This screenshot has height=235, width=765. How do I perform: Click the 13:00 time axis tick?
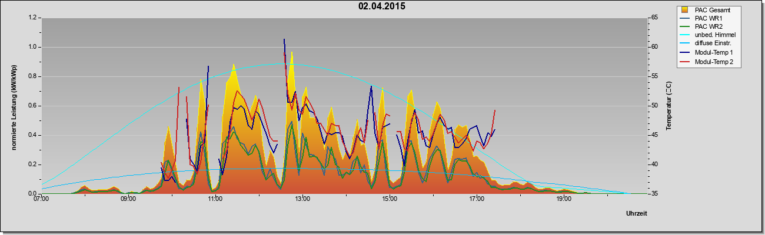click(x=302, y=199)
